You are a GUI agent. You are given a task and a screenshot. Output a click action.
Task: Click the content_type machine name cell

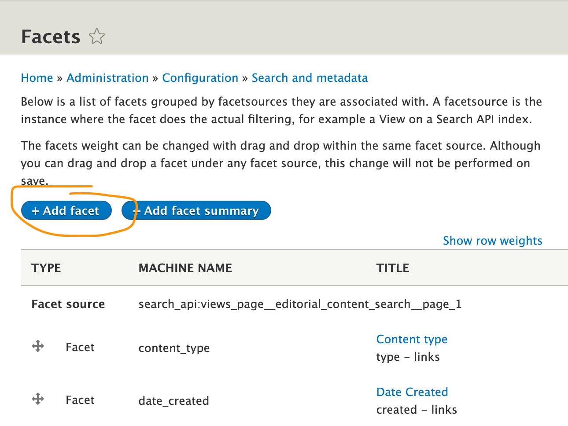click(x=174, y=348)
